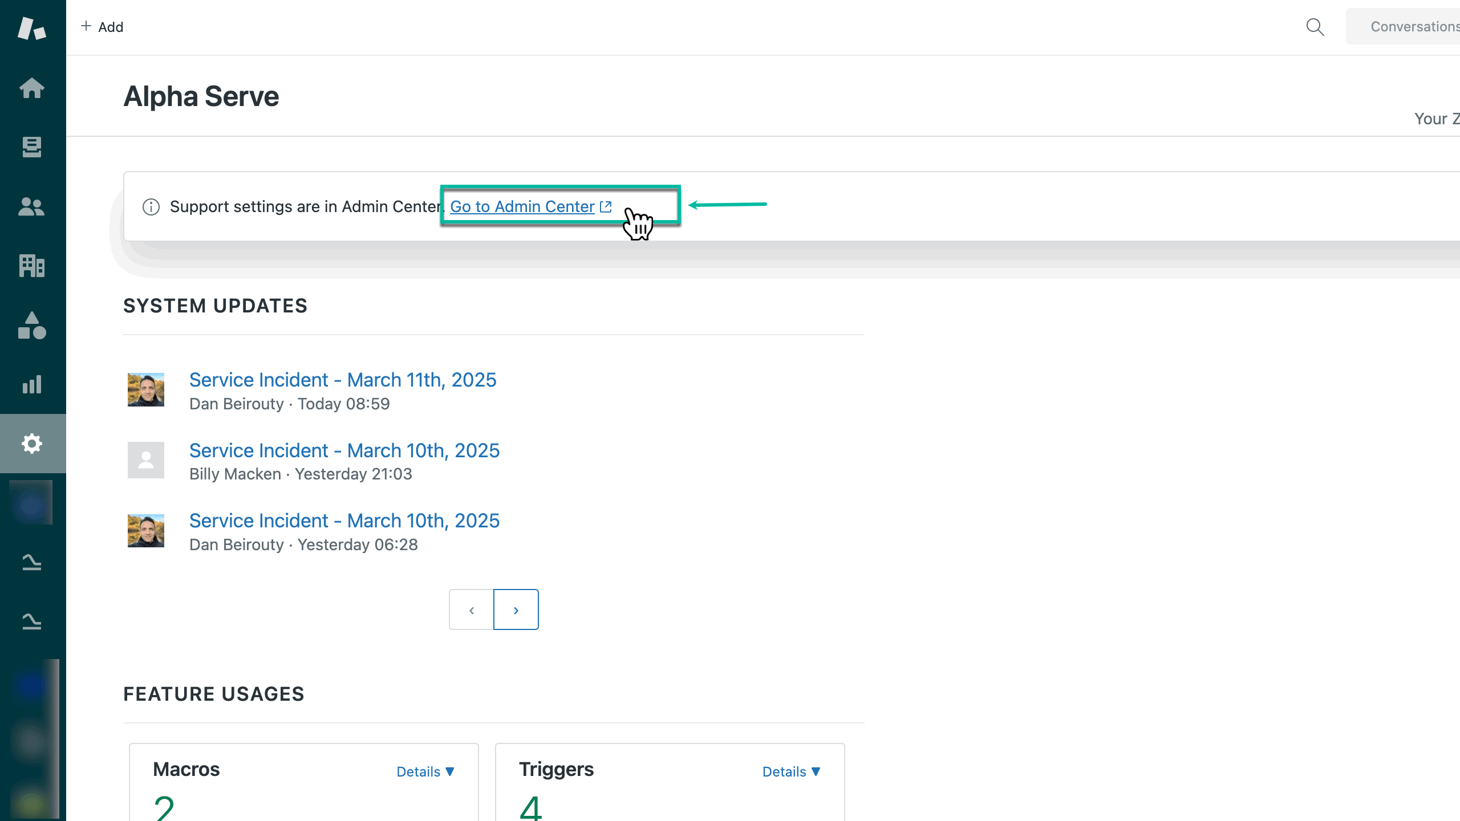Open the Organizations building icon in sidebar
Image resolution: width=1460 pixels, height=821 pixels.
pos(32,266)
